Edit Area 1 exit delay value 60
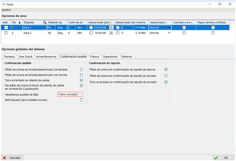 (51, 28)
